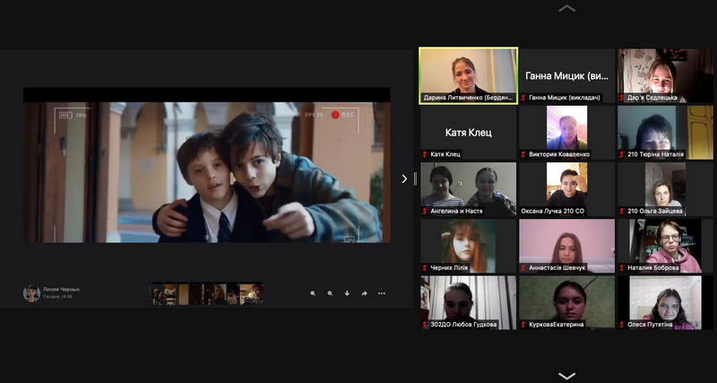Select Ангелина и Настя video tile

468,189
